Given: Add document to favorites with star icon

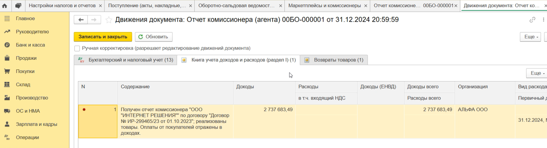Looking at the screenshot, I should click(x=109, y=20).
